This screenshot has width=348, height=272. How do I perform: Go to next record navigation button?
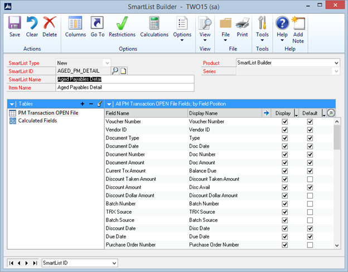tap(27, 263)
